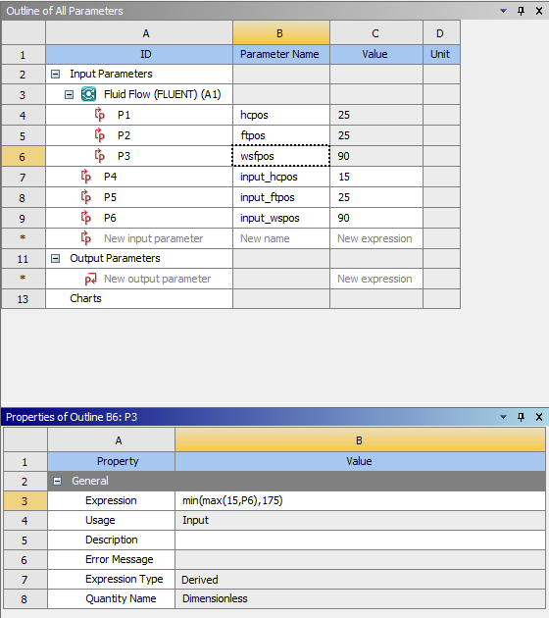The image size is (549, 618).
Task: Click the Fluid Flow (FLUENT) system icon
Action: click(88, 94)
